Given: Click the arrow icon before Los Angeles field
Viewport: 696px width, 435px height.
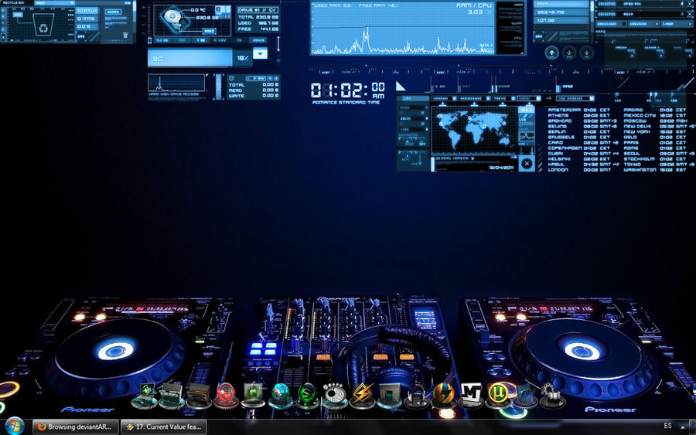Looking at the screenshot, I should [x=550, y=98].
